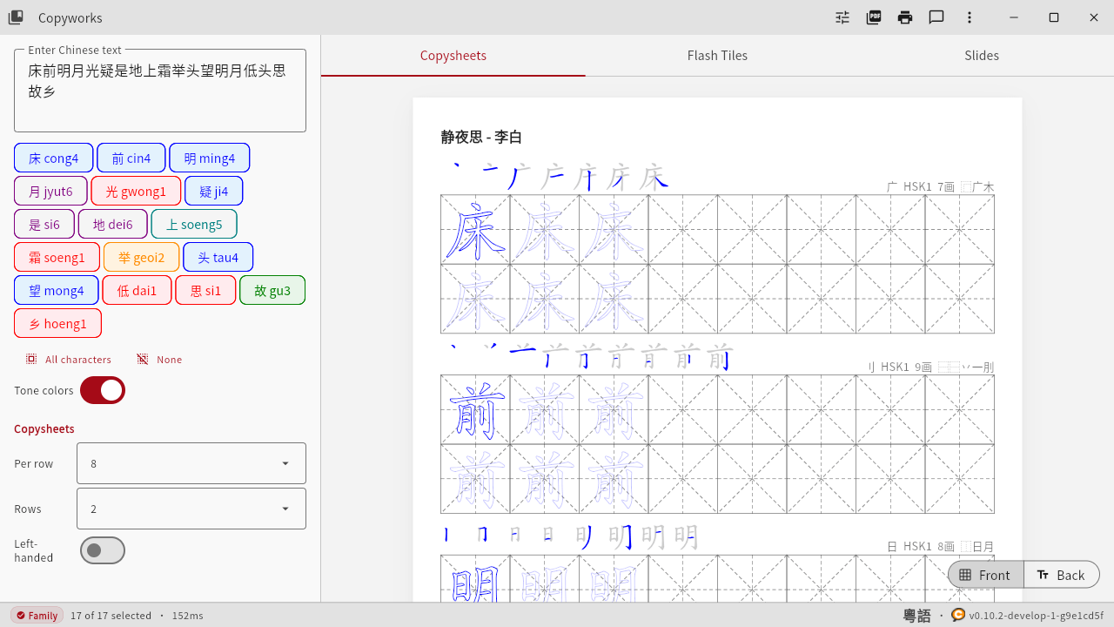The width and height of the screenshot is (1114, 627).
Task: Open the Rows dropdown
Action: [x=191, y=509]
